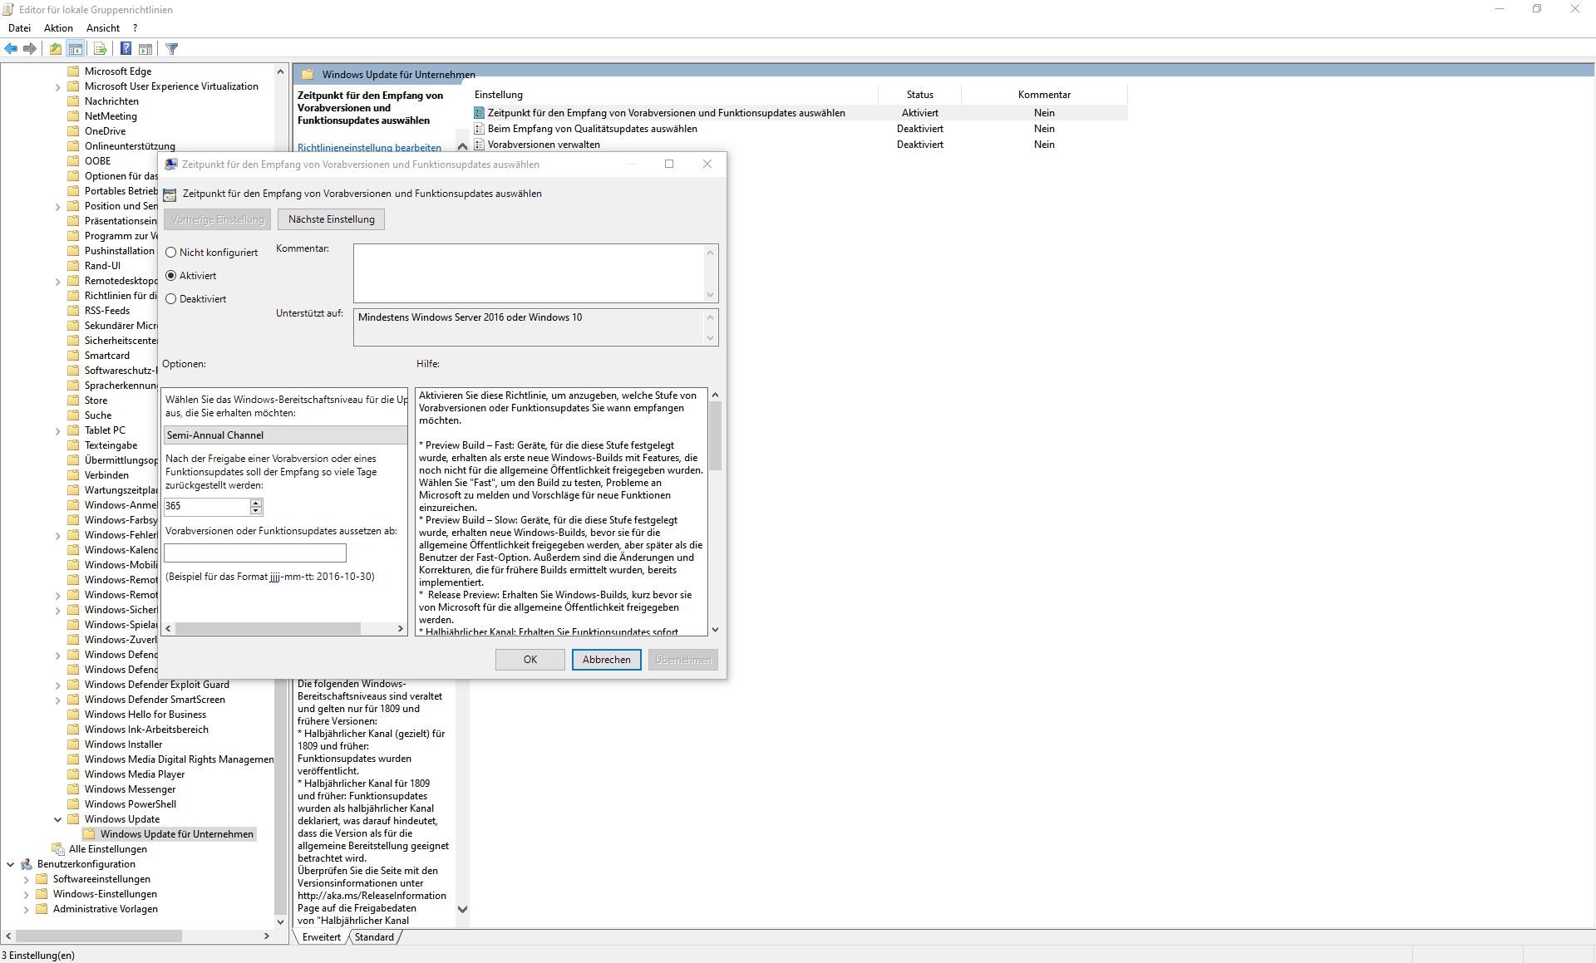Click policy icon beside 'Beim Empfang von Qualitätsupdates auswählen'

tap(479, 129)
